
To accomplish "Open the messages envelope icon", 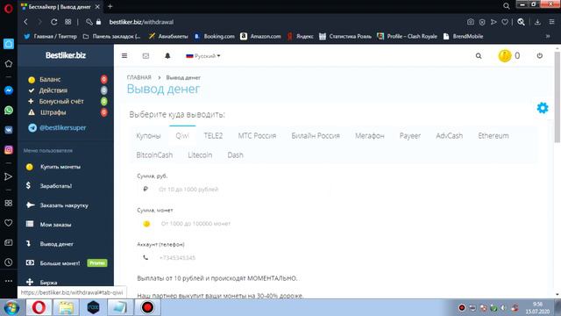I will [x=146, y=56].
